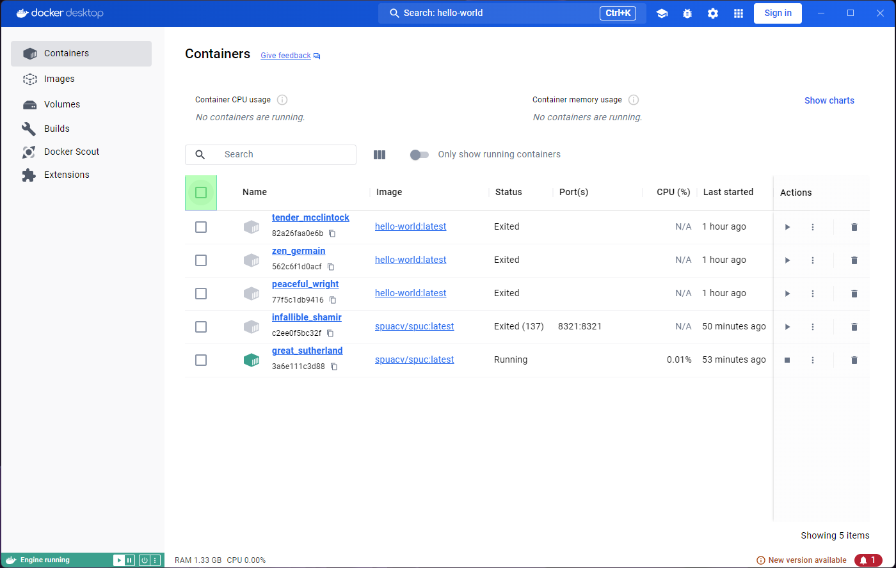Open the Settings gear icon
This screenshot has width=896, height=568.
click(713, 13)
